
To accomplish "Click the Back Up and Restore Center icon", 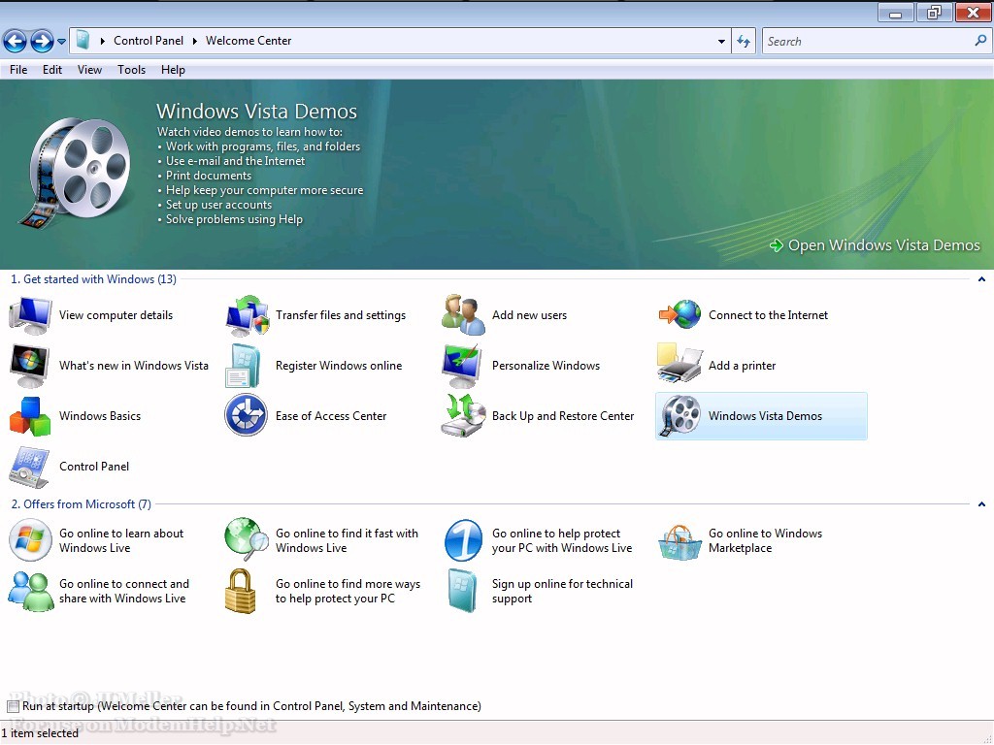I will pyautogui.click(x=463, y=415).
